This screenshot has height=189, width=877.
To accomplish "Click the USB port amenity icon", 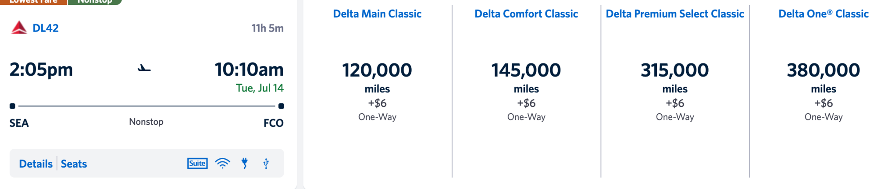I will point(266,164).
